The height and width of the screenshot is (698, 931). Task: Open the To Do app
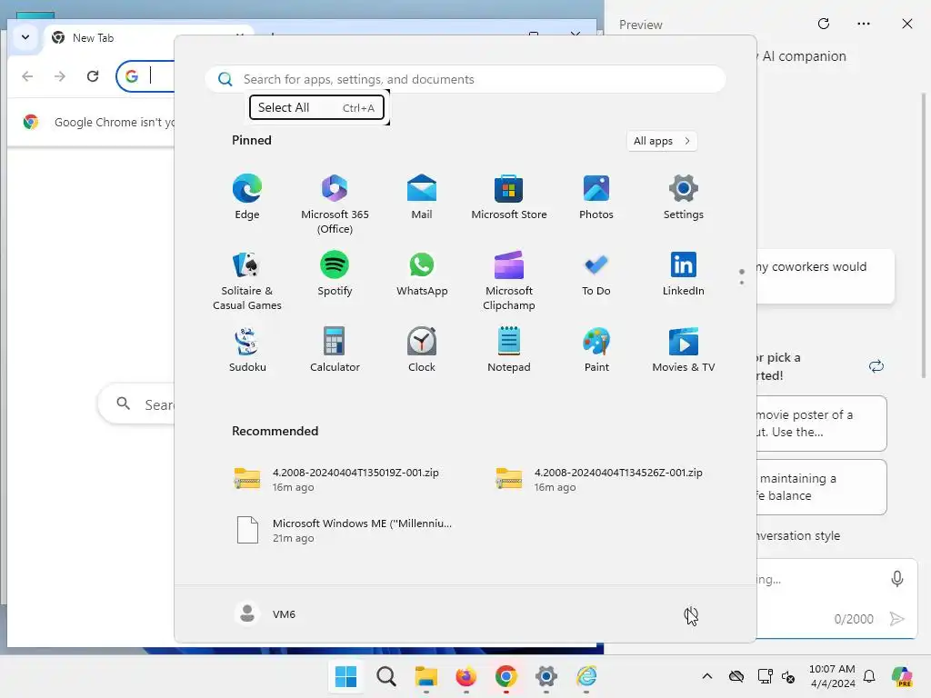tap(596, 274)
